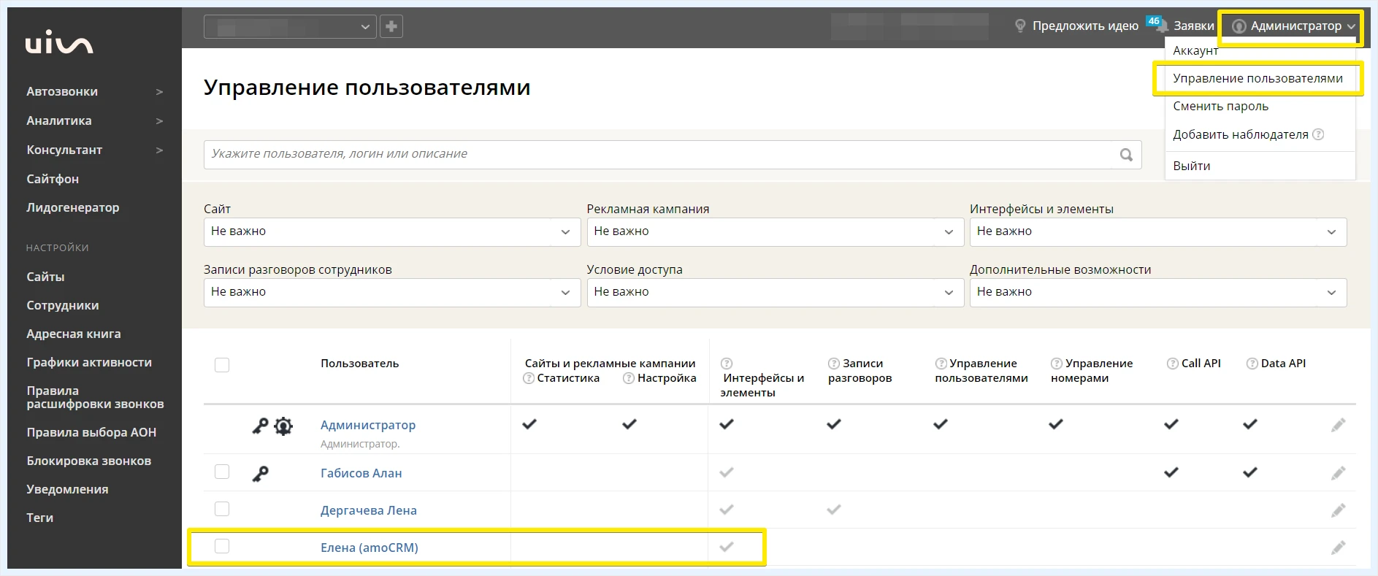1378x576 pixels.
Task: Open Блокировка звонков in the sidebar
Action: click(x=89, y=461)
